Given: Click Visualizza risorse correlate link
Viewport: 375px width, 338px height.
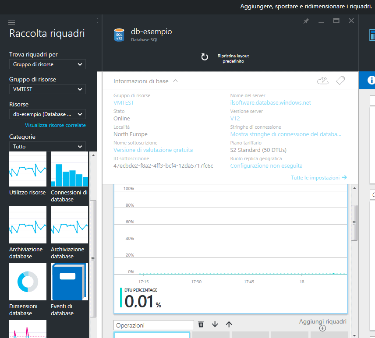Looking at the screenshot, I should coord(55,125).
